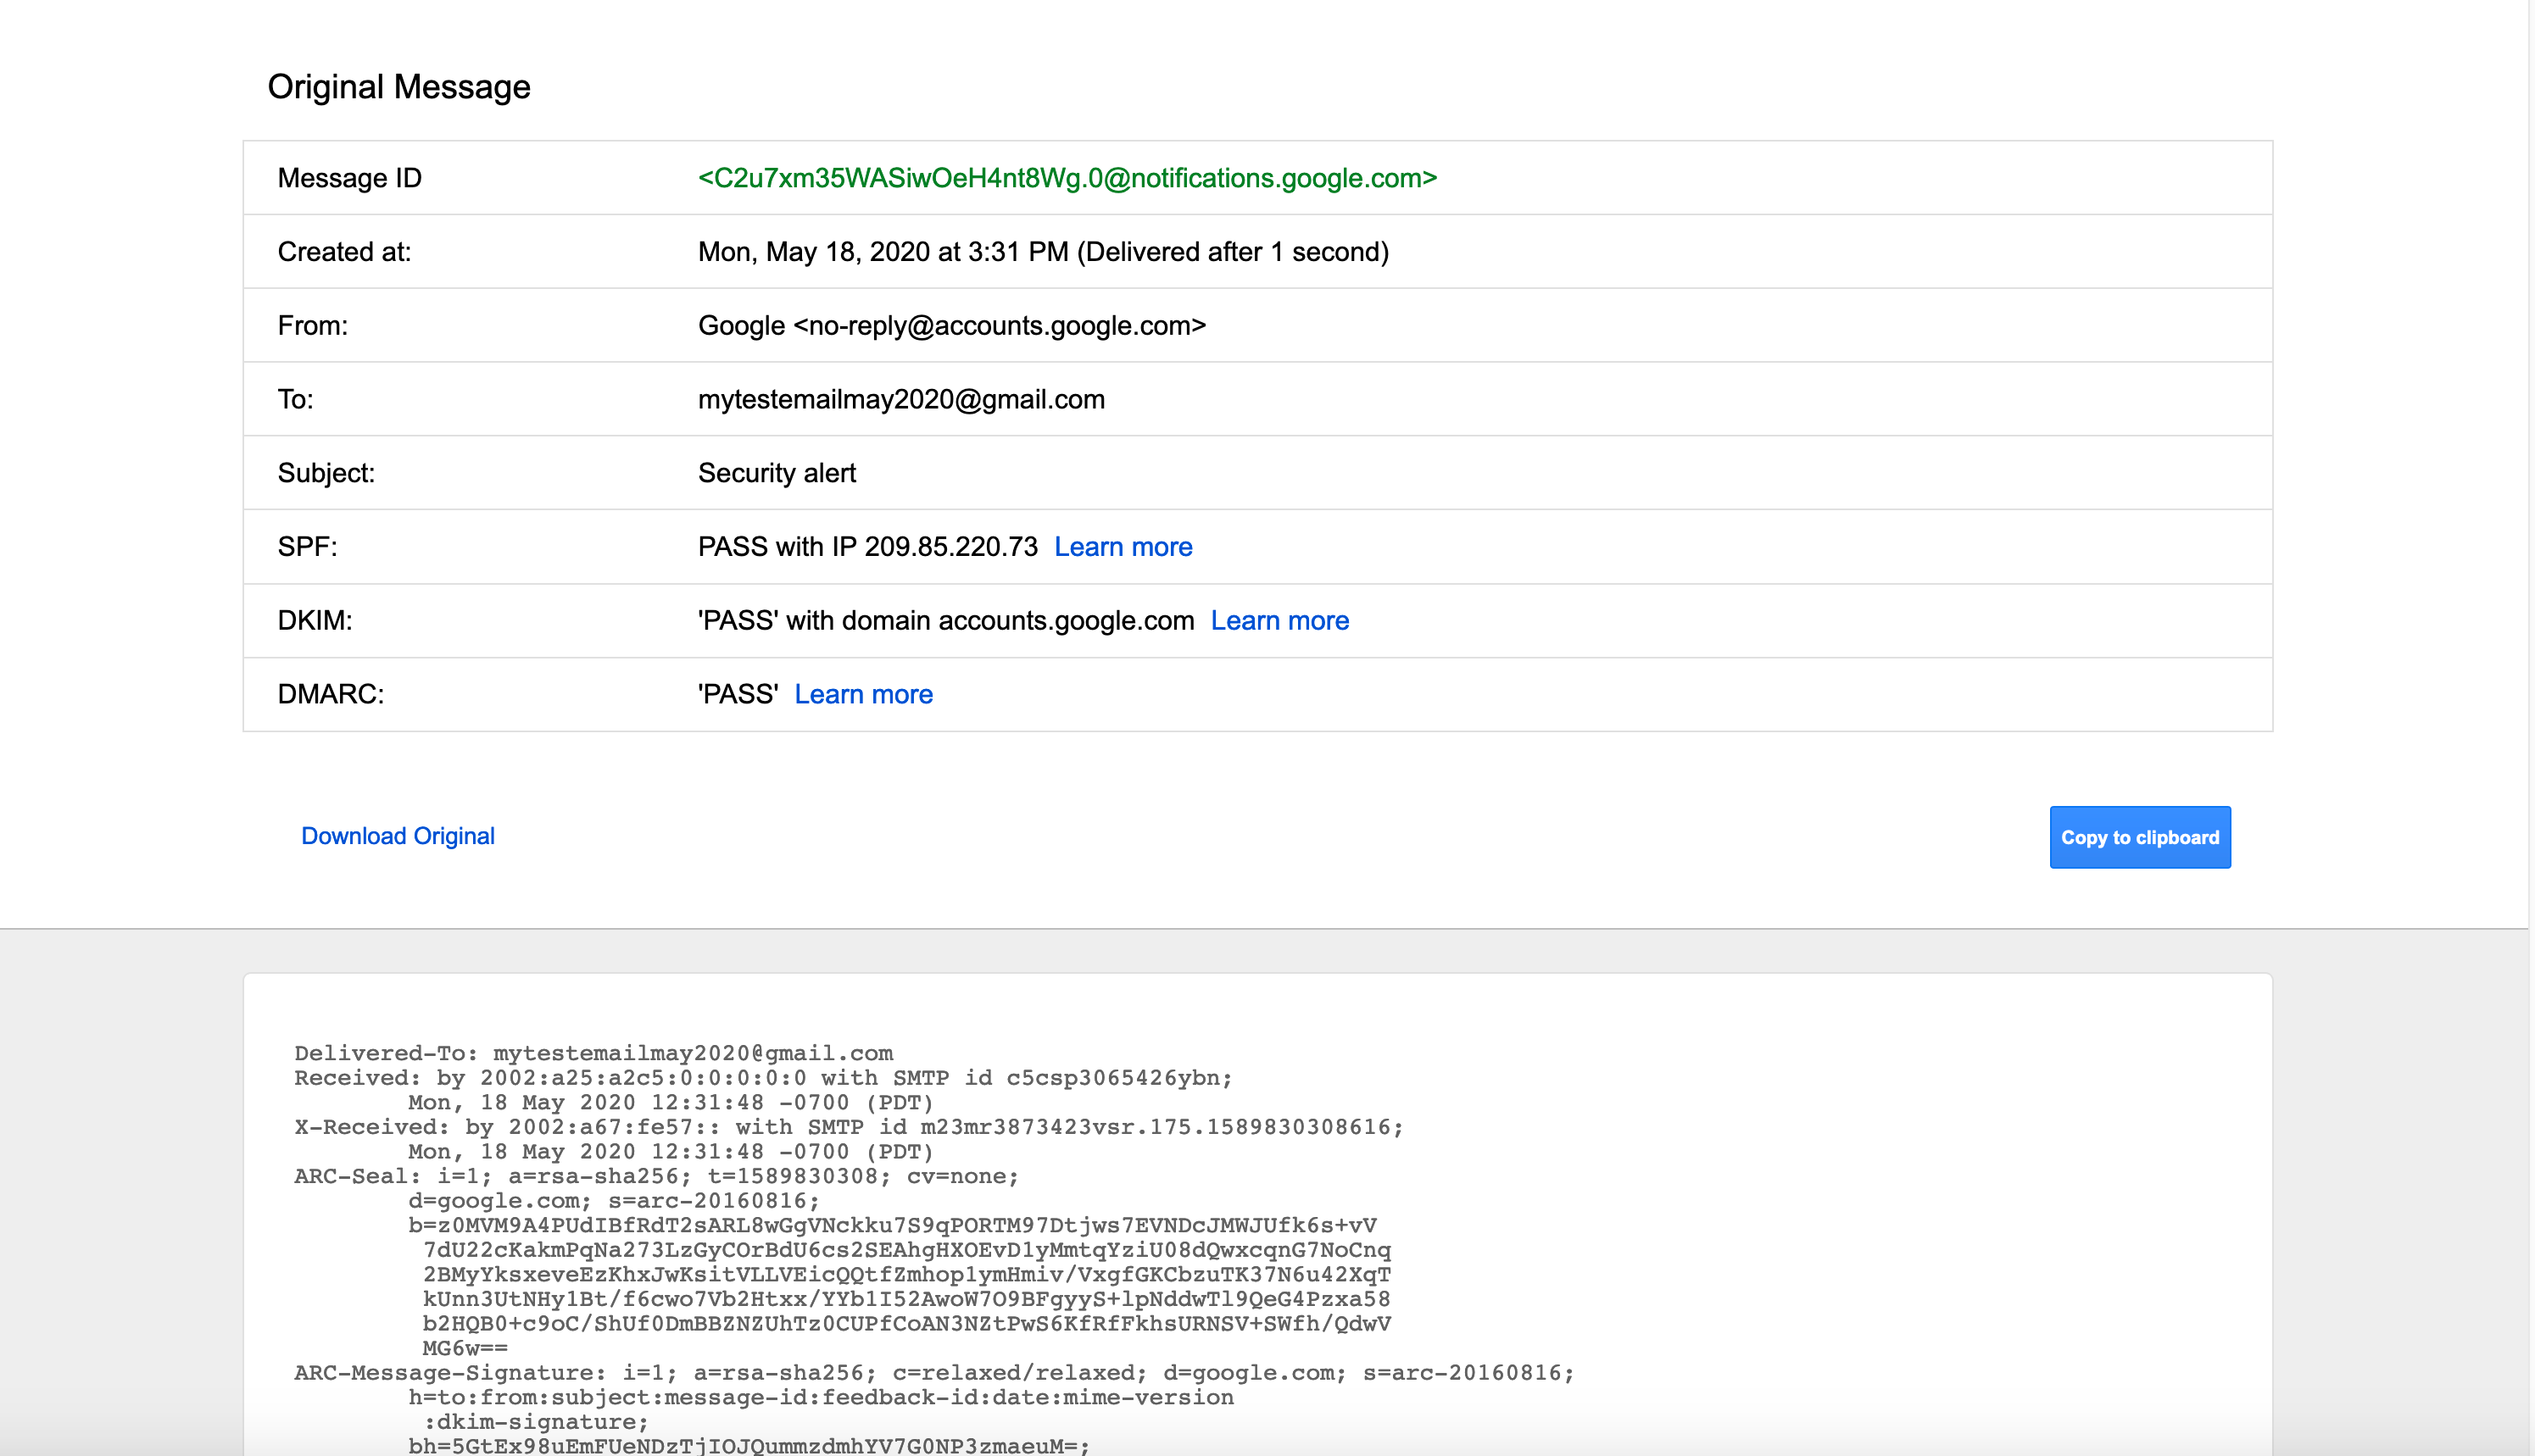Select the Subject text Security alert
2535x1456 pixels.
click(777, 472)
